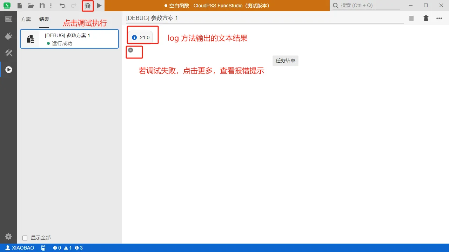
Task: Edit the [DEBUG] 参数方案 1 title field
Action: (265, 18)
